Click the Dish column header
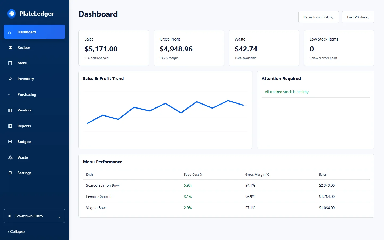This screenshot has width=384, height=240. point(89,175)
